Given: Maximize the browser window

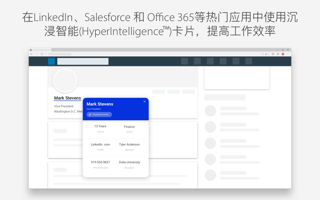Looking at the screenshot, I should [x=283, y=50].
